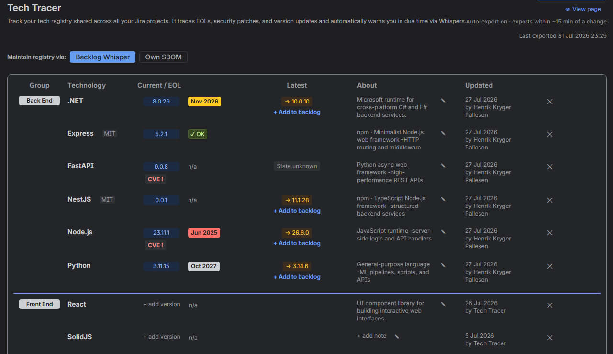This screenshot has width=613, height=354.
Task: Edit the FastAPI about note pencil
Action: pyautogui.click(x=443, y=166)
